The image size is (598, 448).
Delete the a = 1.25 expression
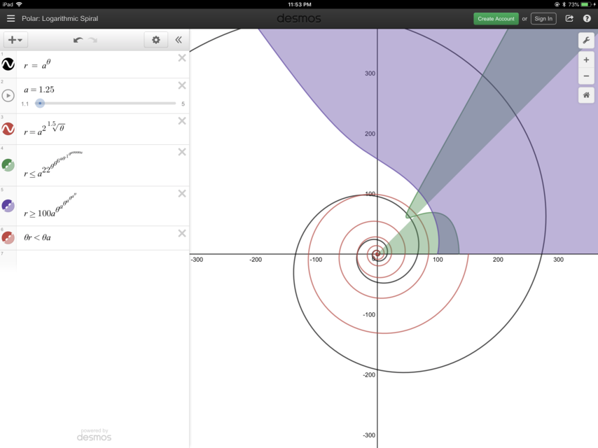pos(182,85)
